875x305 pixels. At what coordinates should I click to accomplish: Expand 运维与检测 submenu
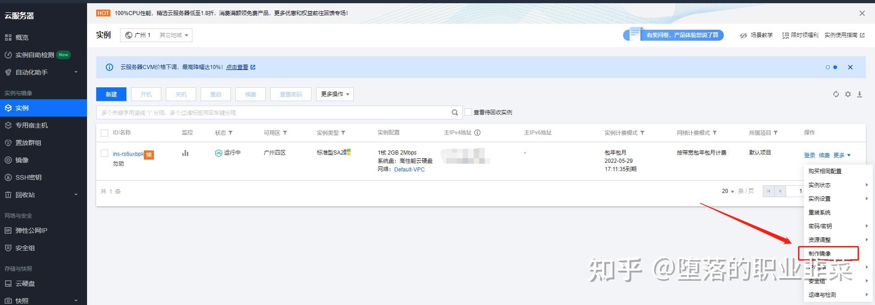838,295
